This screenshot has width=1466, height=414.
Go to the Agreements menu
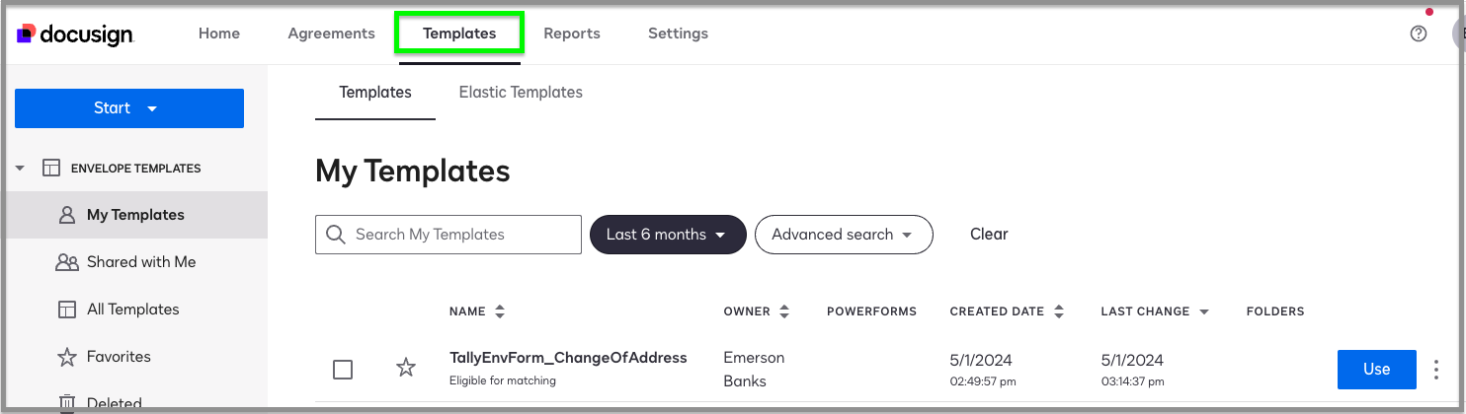331,34
